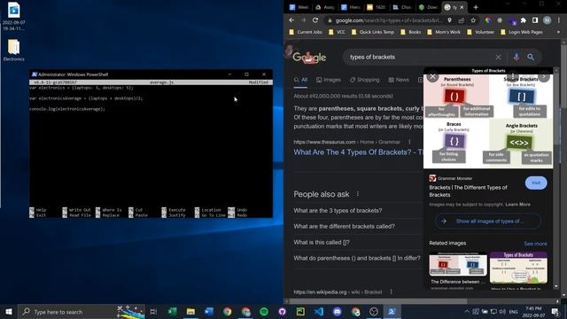Switch to the 'Hiero' browser tab
This screenshot has height=319, width=567.
[351, 7]
